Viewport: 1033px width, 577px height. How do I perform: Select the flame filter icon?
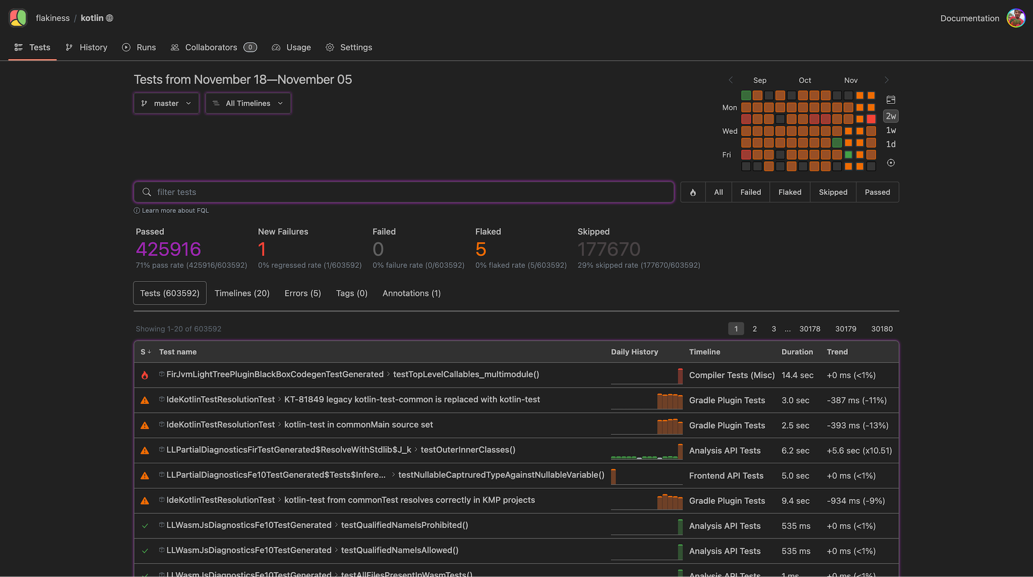click(693, 192)
